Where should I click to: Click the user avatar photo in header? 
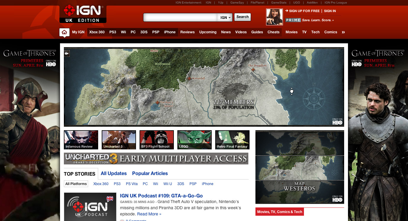click(x=274, y=17)
